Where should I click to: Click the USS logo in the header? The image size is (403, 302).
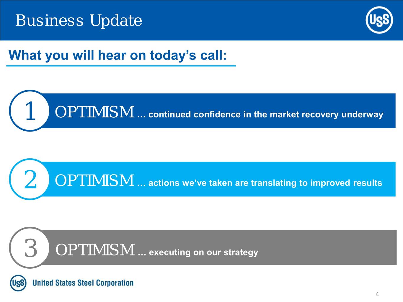click(x=379, y=20)
